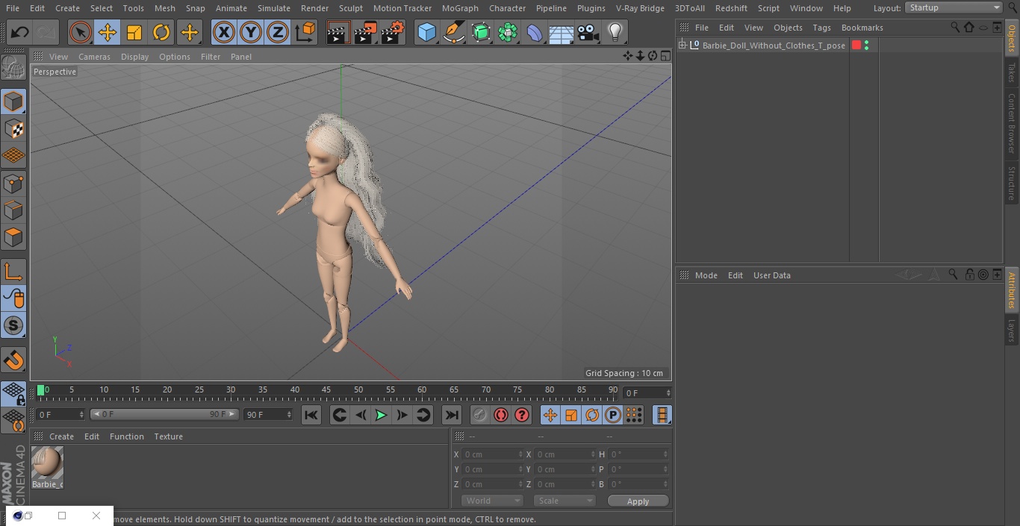Image resolution: width=1020 pixels, height=526 pixels.
Task: Switch to Polygons mode
Action: coord(13,237)
